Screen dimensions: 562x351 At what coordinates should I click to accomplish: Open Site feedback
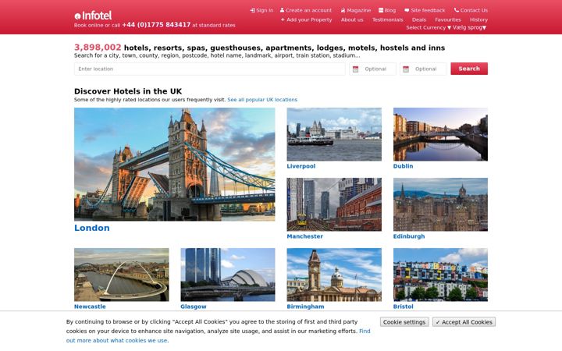pos(428,10)
